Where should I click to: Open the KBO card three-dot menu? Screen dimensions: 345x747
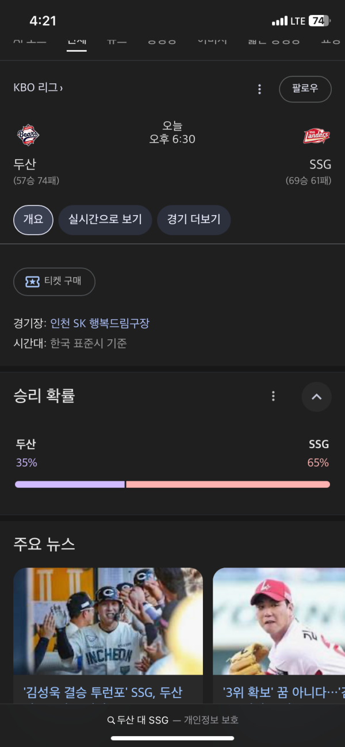tap(259, 89)
